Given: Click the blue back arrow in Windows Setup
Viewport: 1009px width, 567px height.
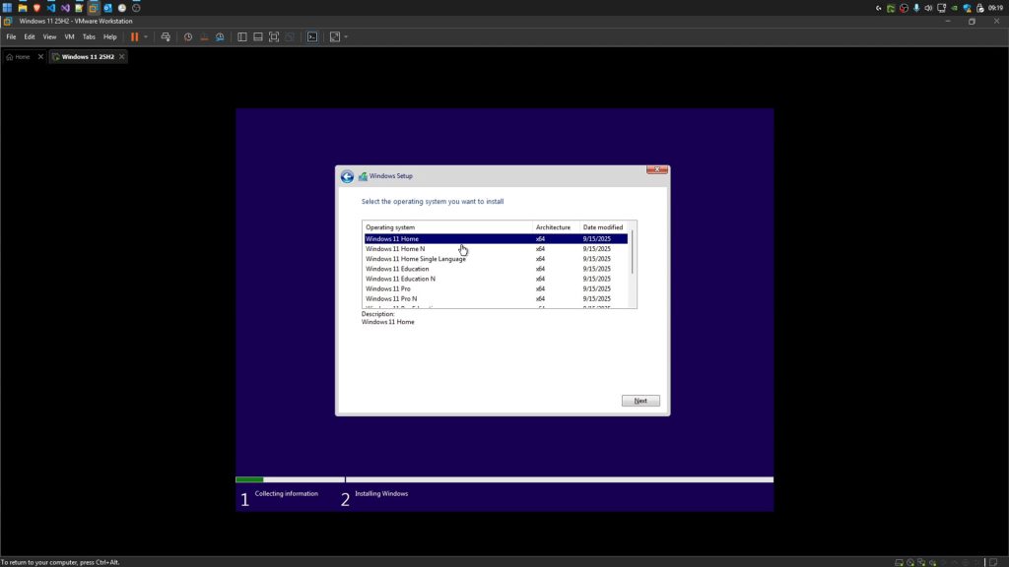Looking at the screenshot, I should tap(348, 176).
